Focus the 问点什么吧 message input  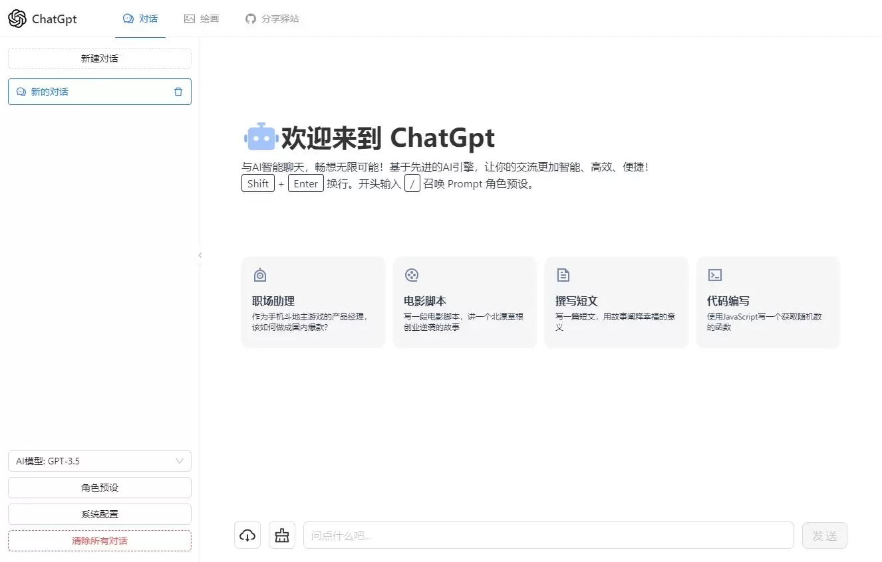pos(549,535)
